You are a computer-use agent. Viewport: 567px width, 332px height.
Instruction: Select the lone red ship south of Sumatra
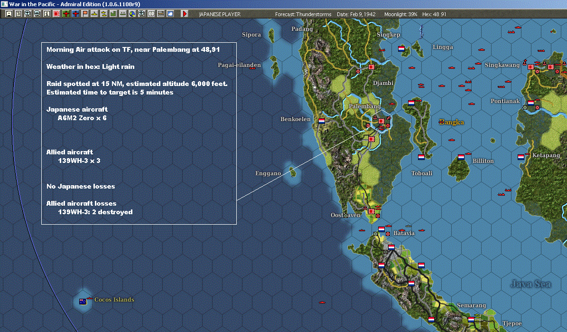point(322,302)
